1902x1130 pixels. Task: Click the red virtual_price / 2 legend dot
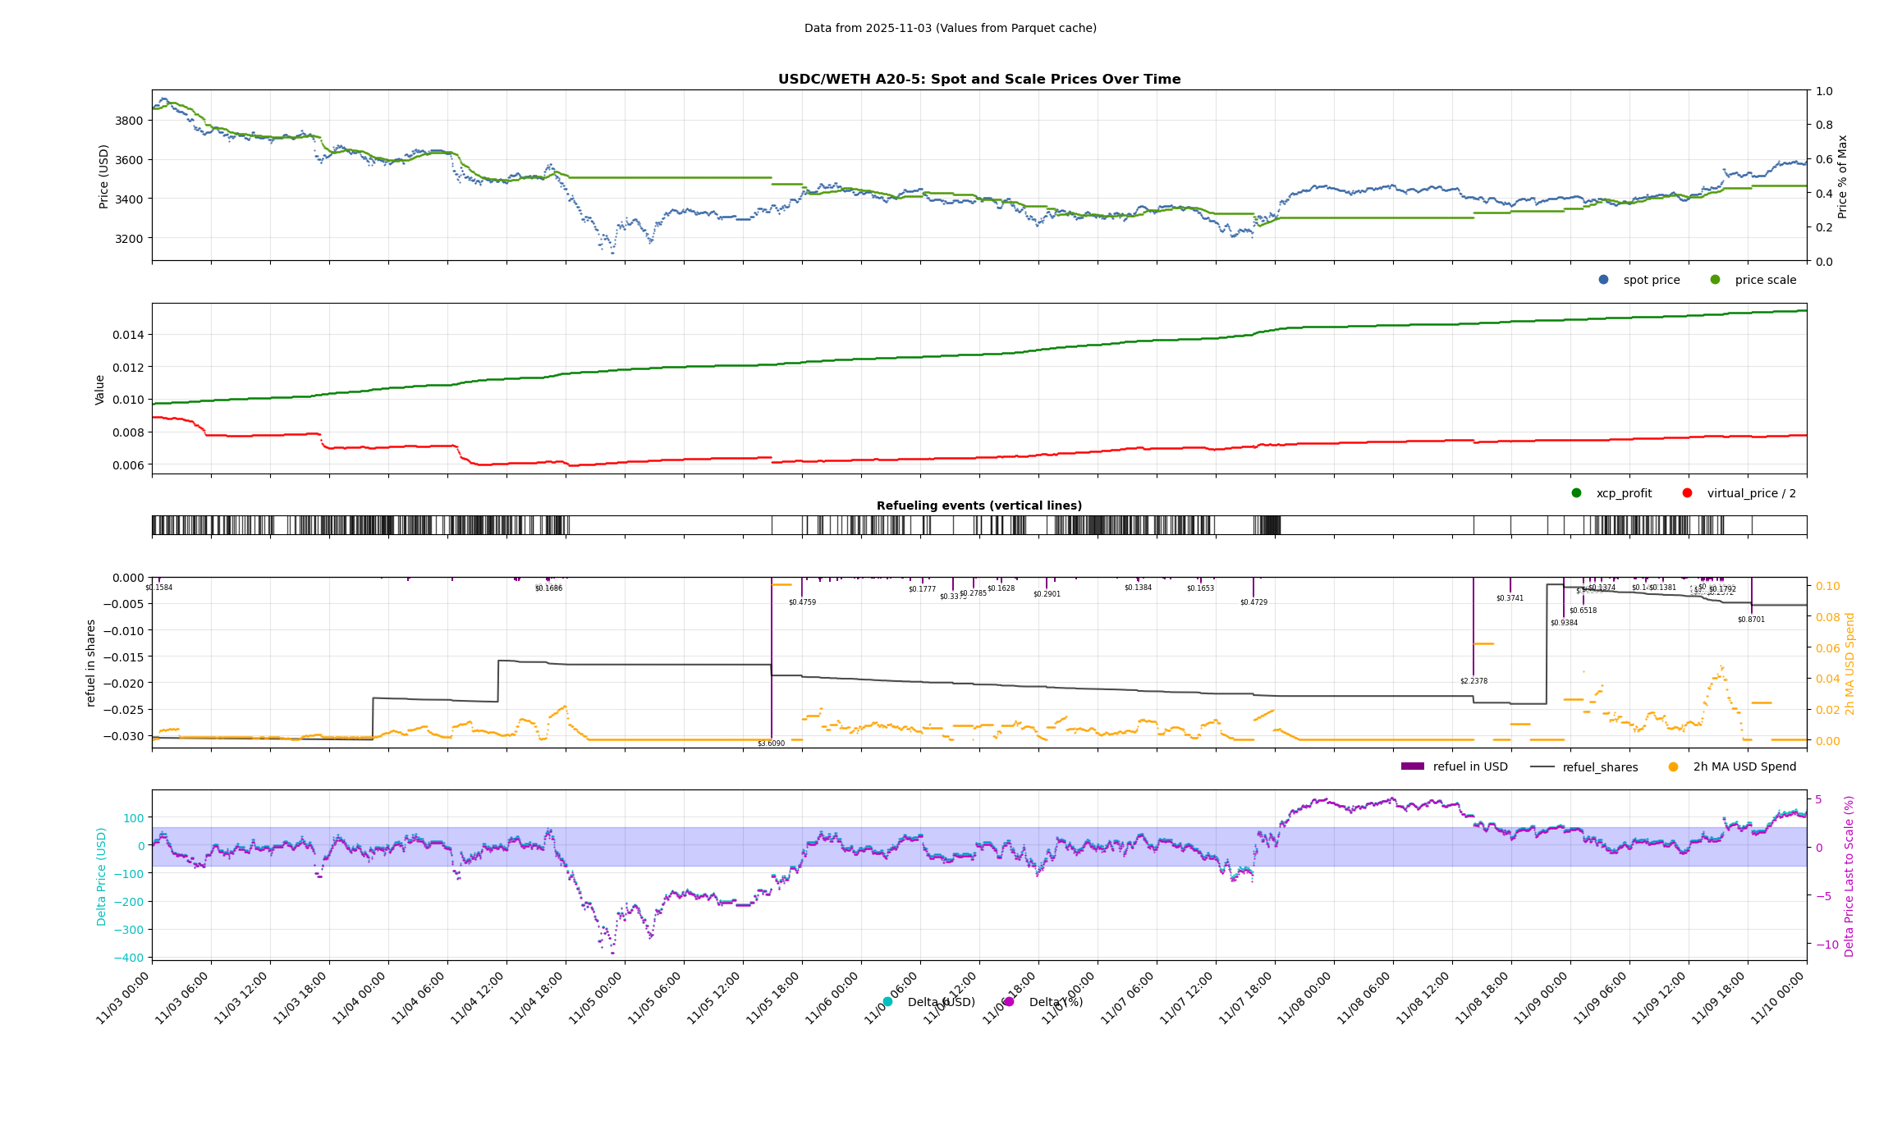[1687, 493]
